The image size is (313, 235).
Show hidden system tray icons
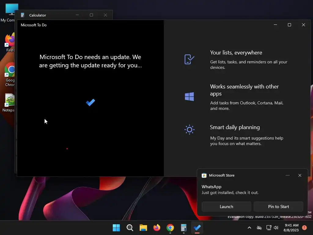pos(249,228)
